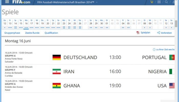Expand the tournament title dropdown arrow

click(x=97, y=2)
